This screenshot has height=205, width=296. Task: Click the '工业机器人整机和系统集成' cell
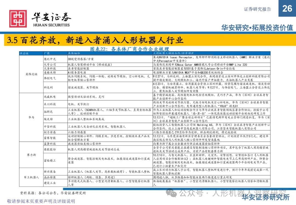coord(110,119)
